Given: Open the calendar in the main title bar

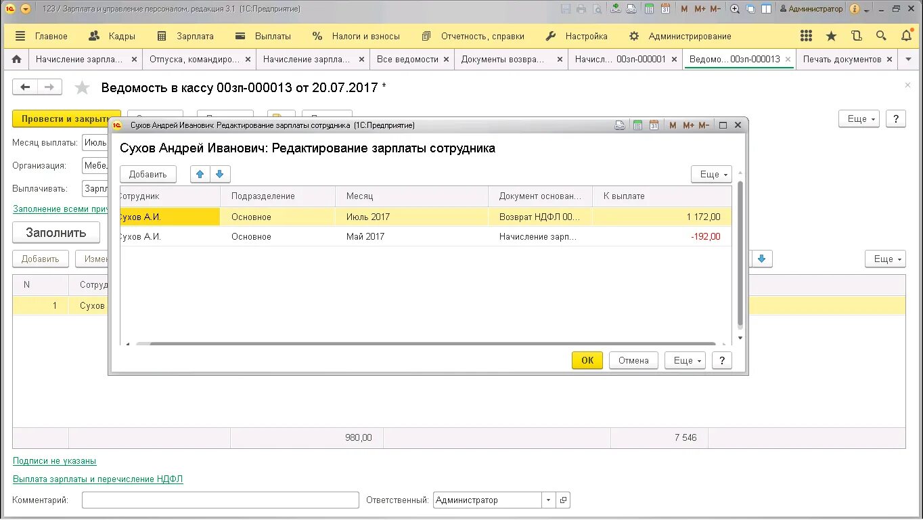Looking at the screenshot, I should click(665, 9).
